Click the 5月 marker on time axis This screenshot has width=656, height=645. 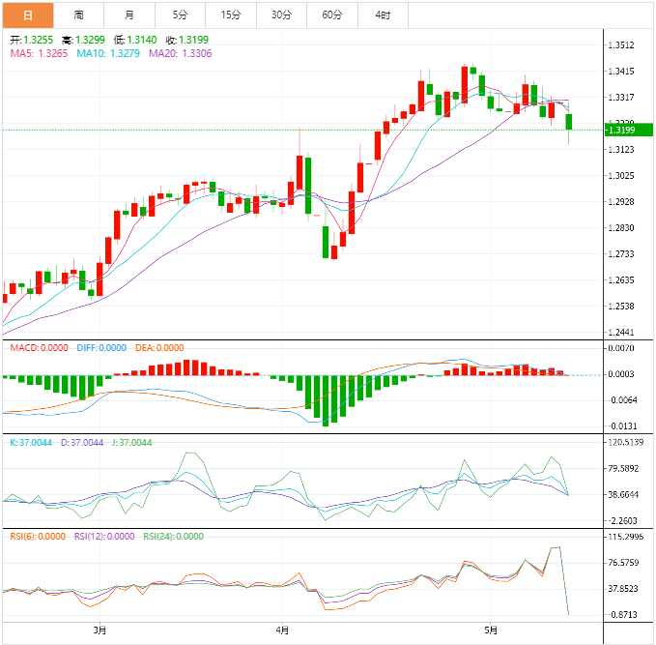point(491,630)
